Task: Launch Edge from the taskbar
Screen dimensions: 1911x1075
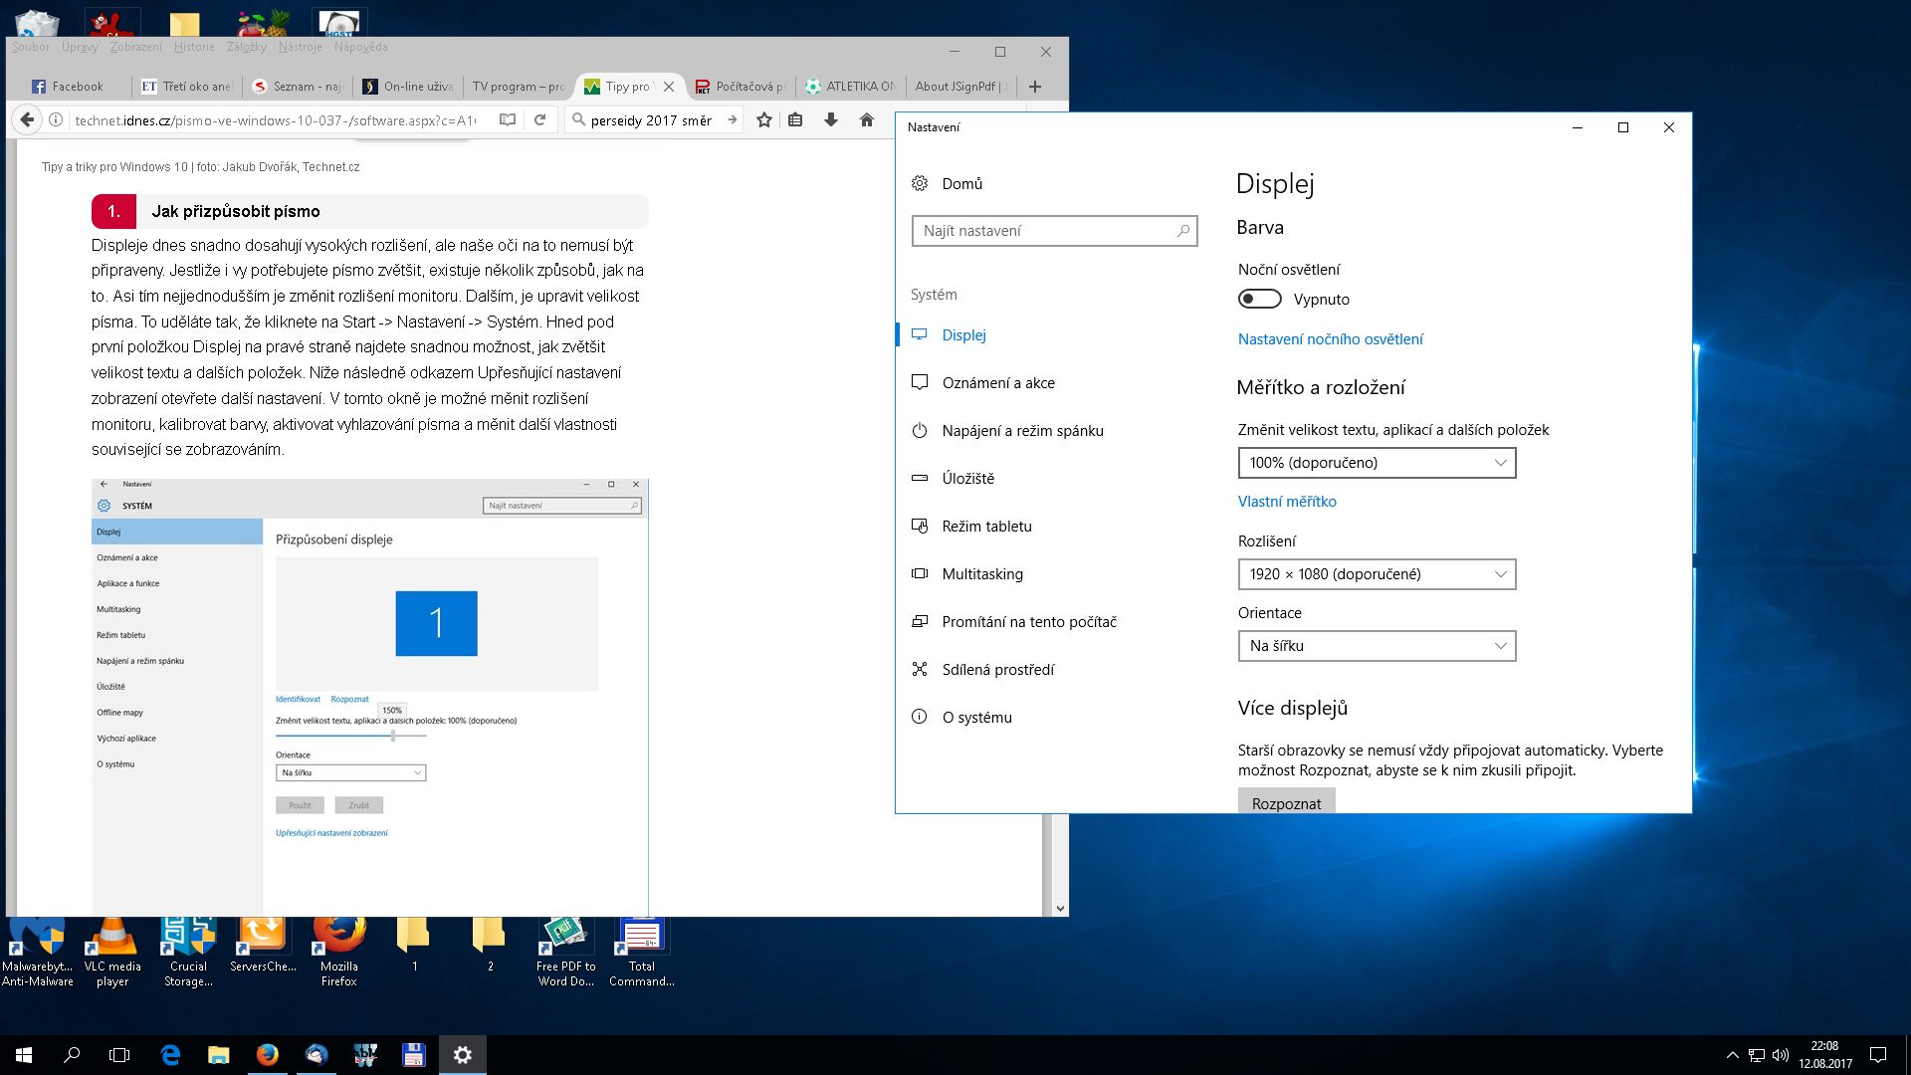Action: [170, 1054]
